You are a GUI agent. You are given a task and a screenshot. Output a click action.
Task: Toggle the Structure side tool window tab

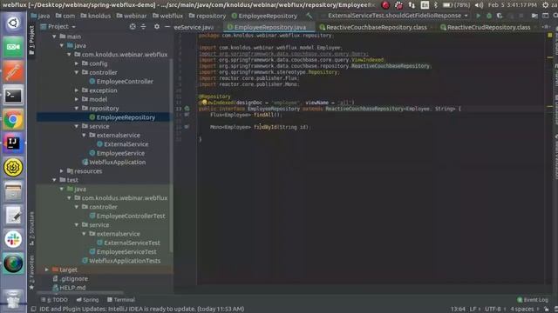[x=31, y=229]
